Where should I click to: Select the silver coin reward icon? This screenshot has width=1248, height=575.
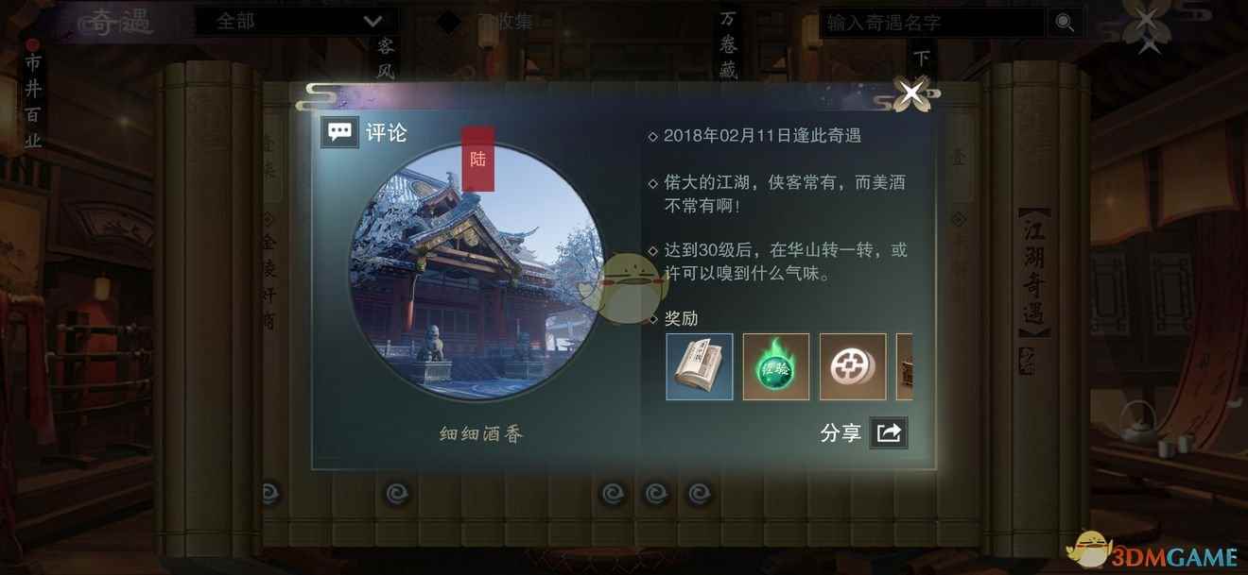(x=853, y=366)
